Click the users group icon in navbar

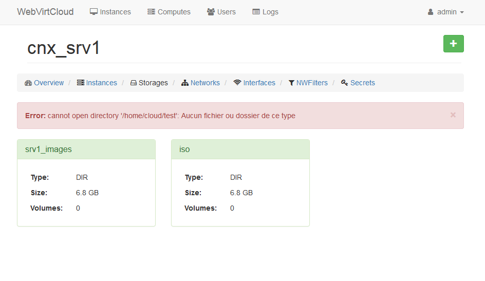pyautogui.click(x=211, y=12)
